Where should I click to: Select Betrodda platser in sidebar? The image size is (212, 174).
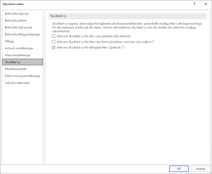click(x=16, y=21)
